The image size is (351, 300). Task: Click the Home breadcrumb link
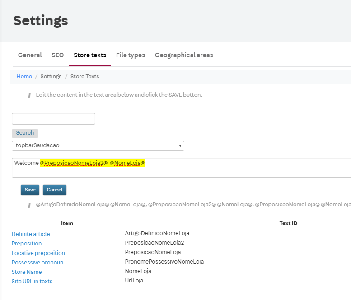[x=24, y=77]
